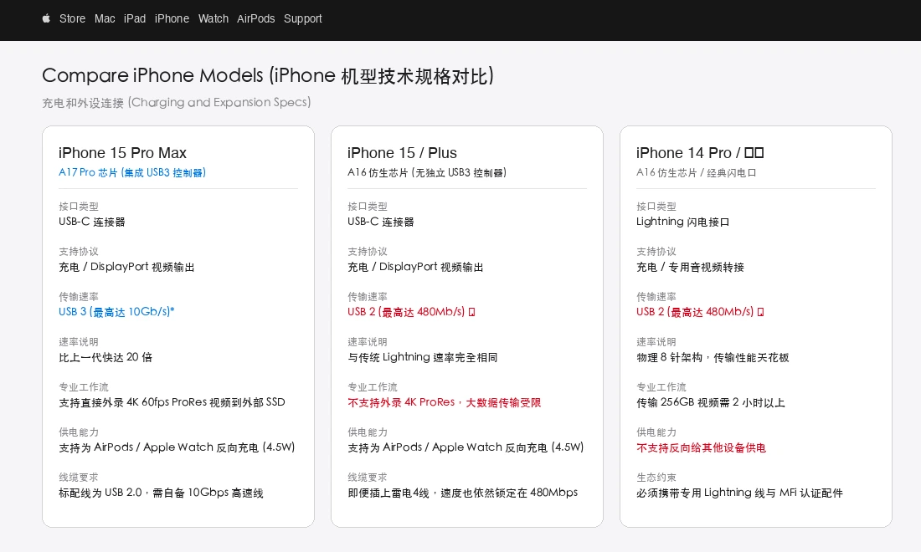Select Watch in the navigation bar

pyautogui.click(x=214, y=18)
